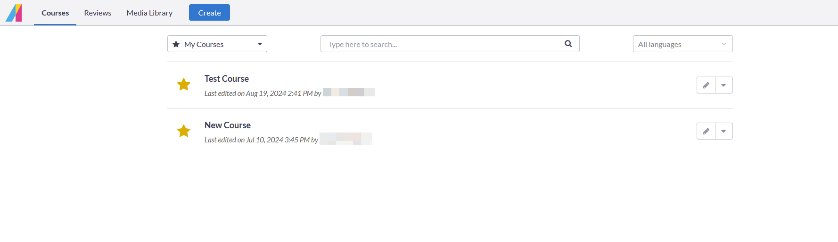Click the app logo icon

[14, 13]
